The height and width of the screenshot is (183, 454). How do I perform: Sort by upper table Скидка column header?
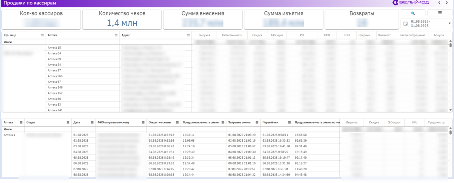tap(257, 35)
